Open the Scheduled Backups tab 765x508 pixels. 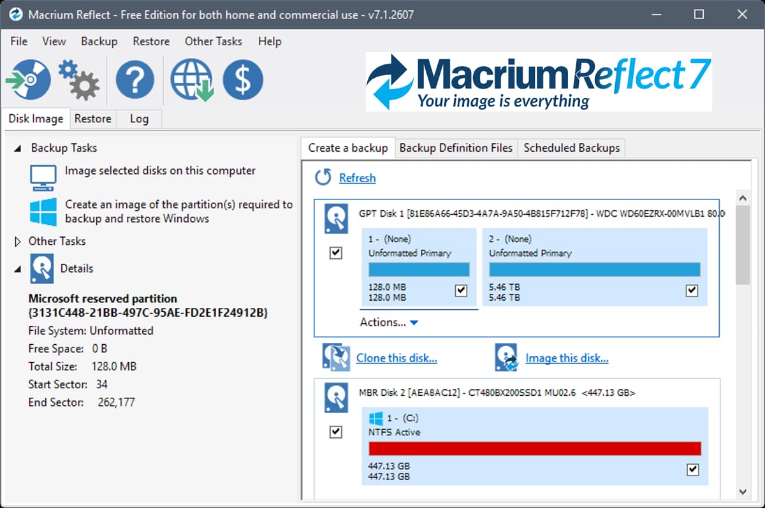tap(572, 148)
